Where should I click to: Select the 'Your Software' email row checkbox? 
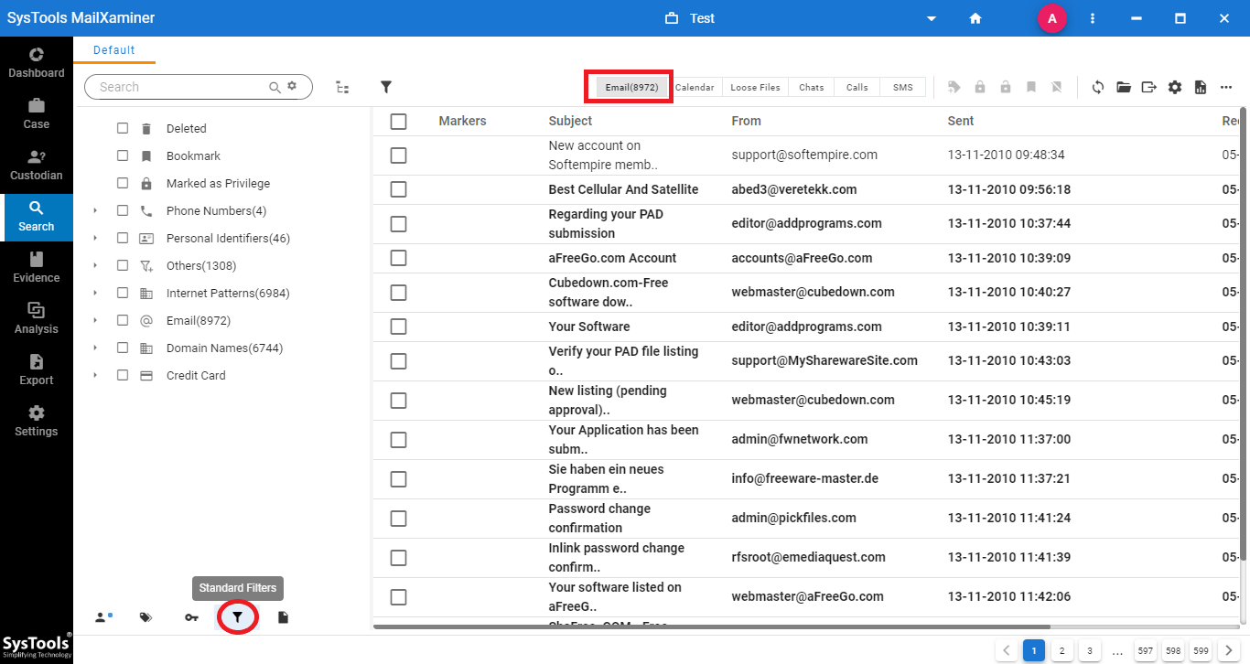pyautogui.click(x=398, y=327)
